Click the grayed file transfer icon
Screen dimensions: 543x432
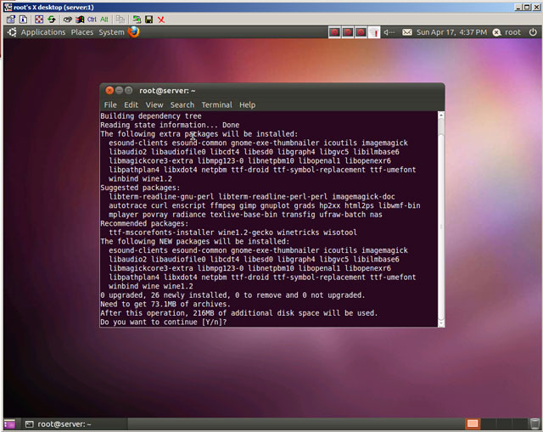120,20
